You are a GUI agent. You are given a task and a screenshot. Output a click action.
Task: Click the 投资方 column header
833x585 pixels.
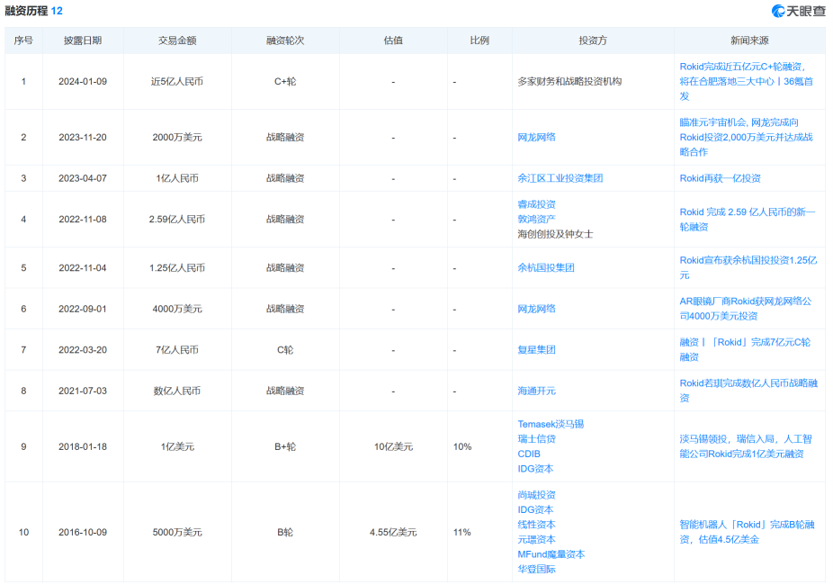[592, 40]
